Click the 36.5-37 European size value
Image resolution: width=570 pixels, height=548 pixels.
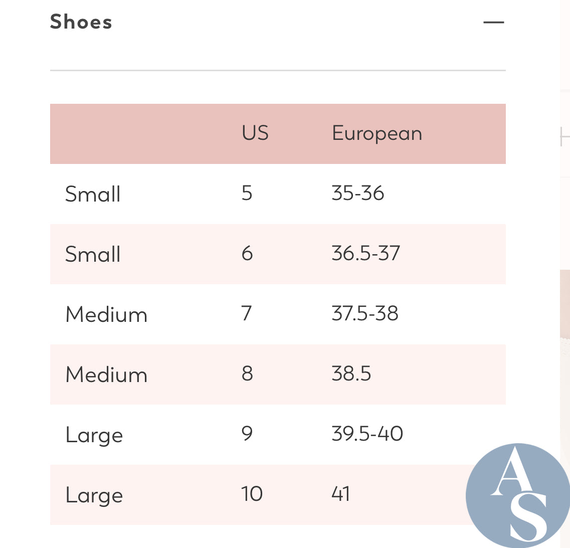coord(365,253)
